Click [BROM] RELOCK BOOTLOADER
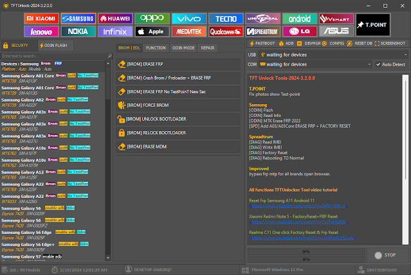 coord(178,133)
